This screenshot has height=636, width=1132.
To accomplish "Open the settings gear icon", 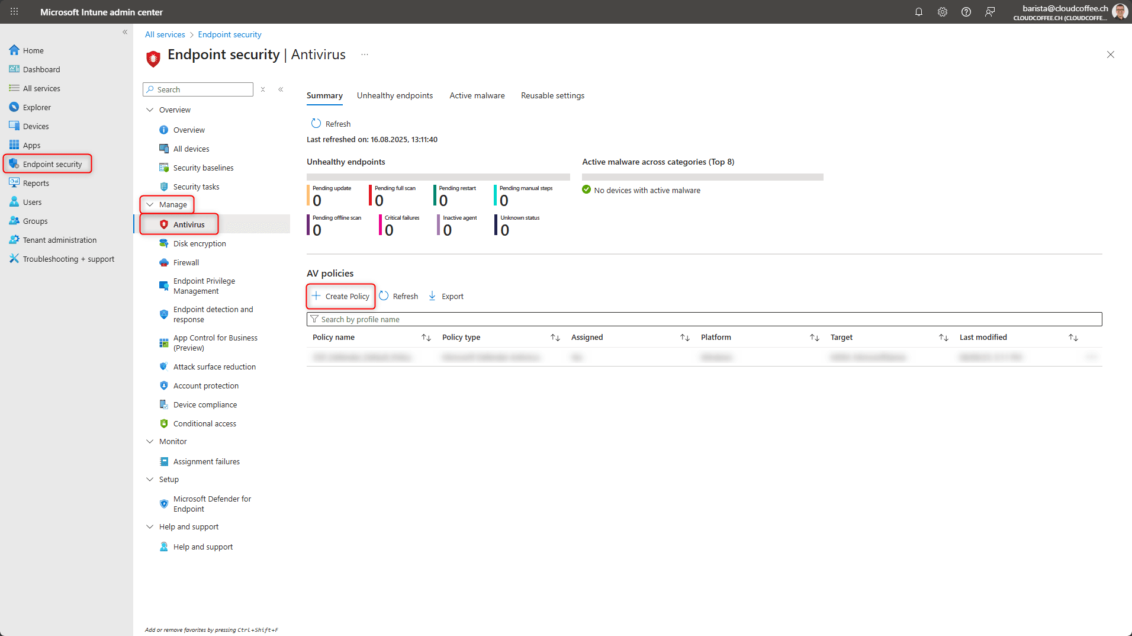I will click(942, 12).
